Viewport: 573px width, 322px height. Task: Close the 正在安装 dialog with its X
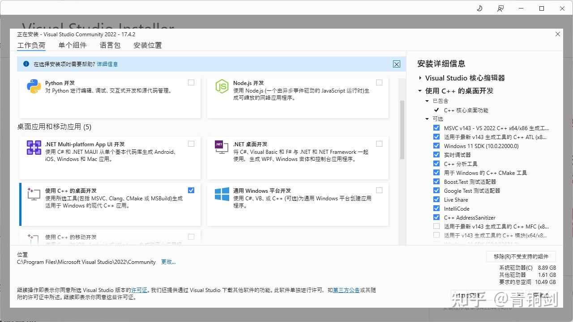558,34
